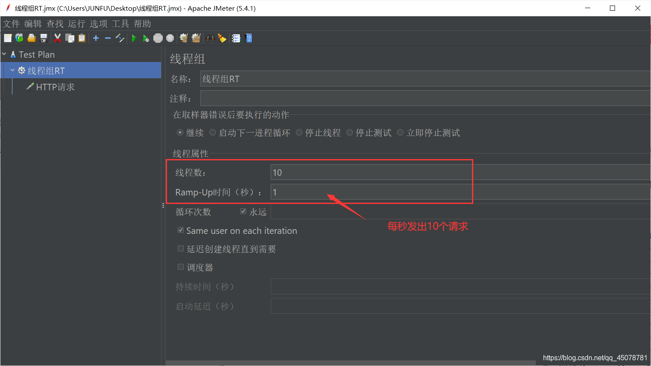Click the Ramp-Up时间 field showing 1
Viewport: 651px width, 366px height.
point(460,192)
